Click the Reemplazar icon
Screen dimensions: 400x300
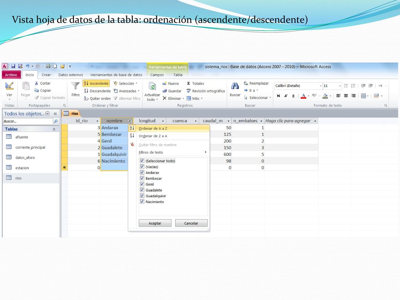pos(246,83)
